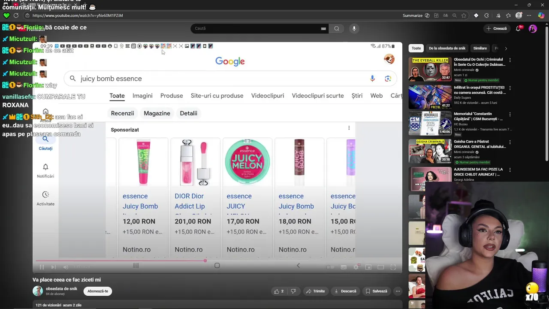
Task: Open the Copilot icon in the browser toolbar
Action: 541,15
